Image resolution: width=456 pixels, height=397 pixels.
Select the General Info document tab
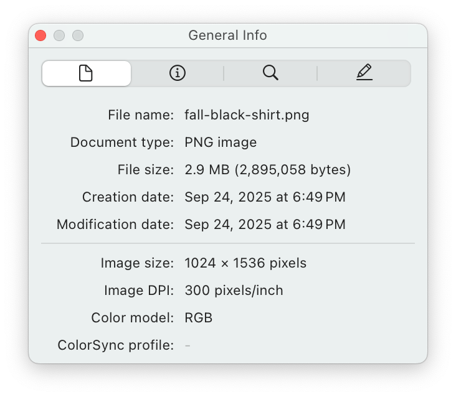[x=86, y=73]
